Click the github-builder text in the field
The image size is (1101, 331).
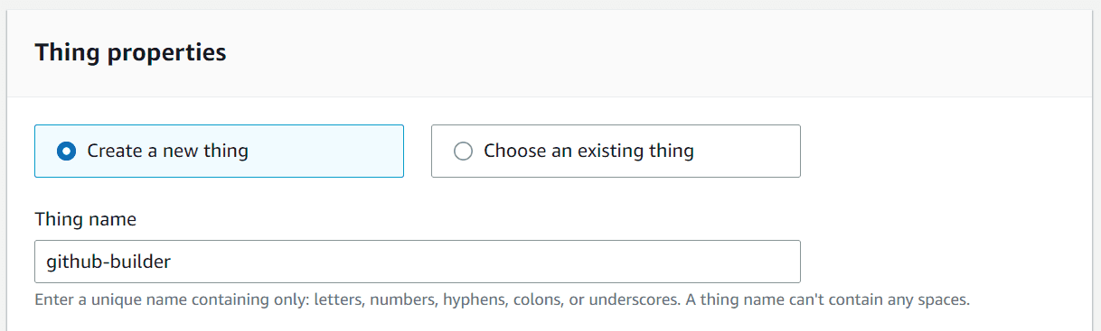coord(108,262)
